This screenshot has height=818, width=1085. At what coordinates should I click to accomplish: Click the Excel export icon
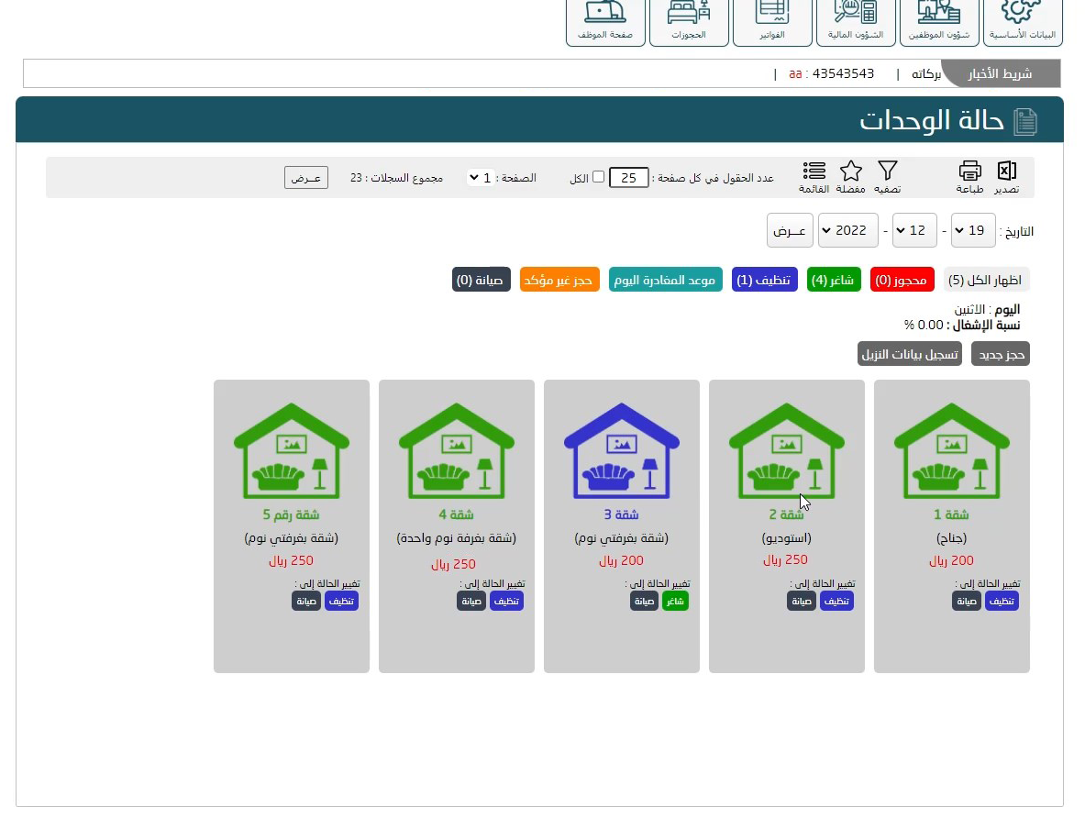coord(1006,171)
